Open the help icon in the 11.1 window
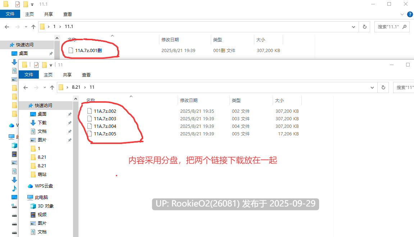Screen dimensions: 414x237 (410, 14)
